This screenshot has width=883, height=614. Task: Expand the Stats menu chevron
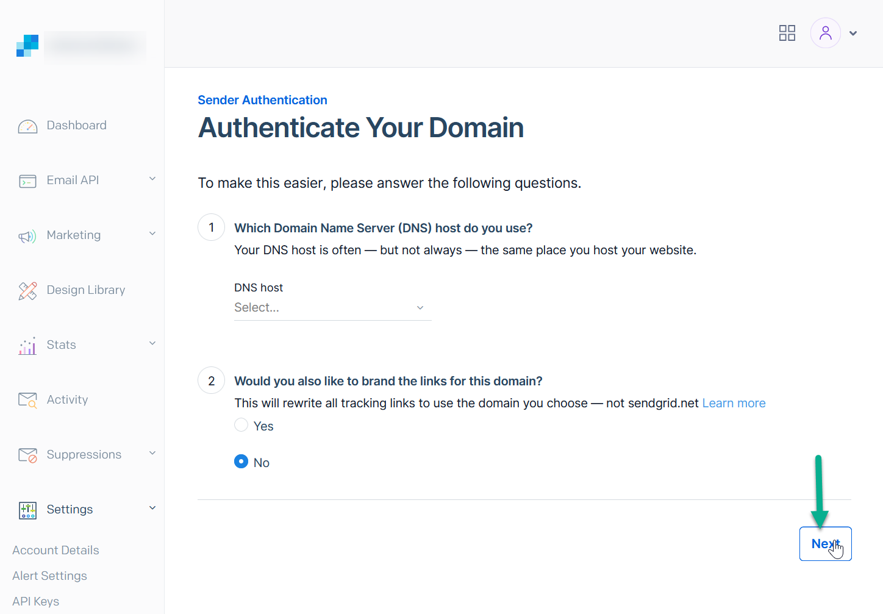[x=152, y=343]
